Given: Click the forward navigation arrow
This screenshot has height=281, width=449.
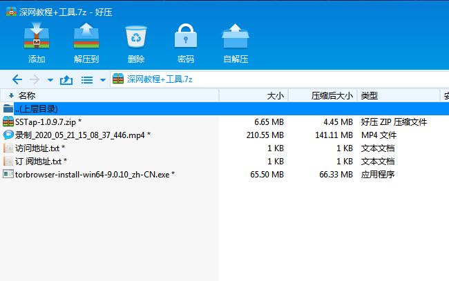Looking at the screenshot, I should pos(35,79).
